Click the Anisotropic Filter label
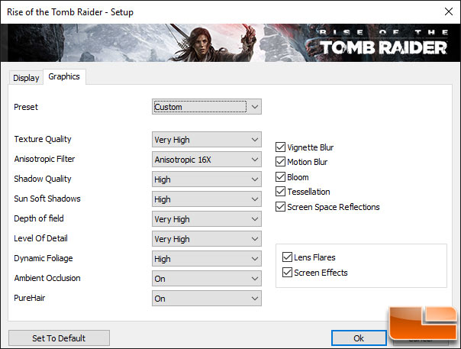Viewport: 461px width, 349px height. tap(44, 159)
